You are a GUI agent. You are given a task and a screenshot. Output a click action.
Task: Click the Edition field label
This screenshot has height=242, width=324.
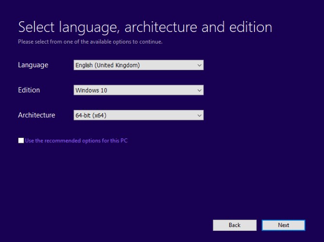pos(29,90)
